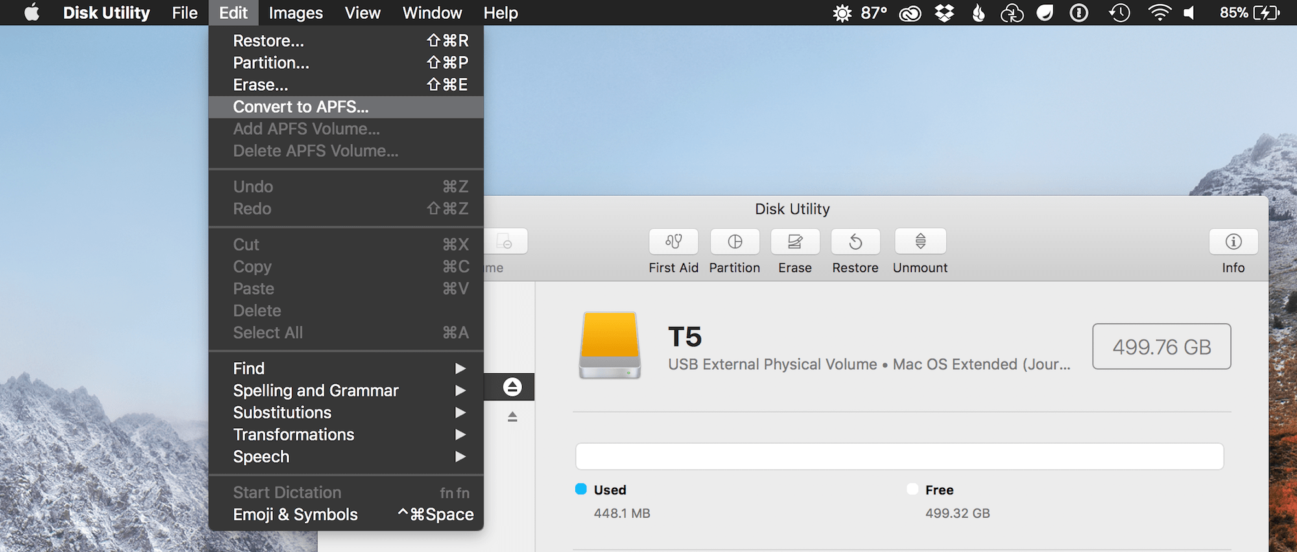Open the Window menu
This screenshot has height=552, width=1297.
[x=433, y=12]
